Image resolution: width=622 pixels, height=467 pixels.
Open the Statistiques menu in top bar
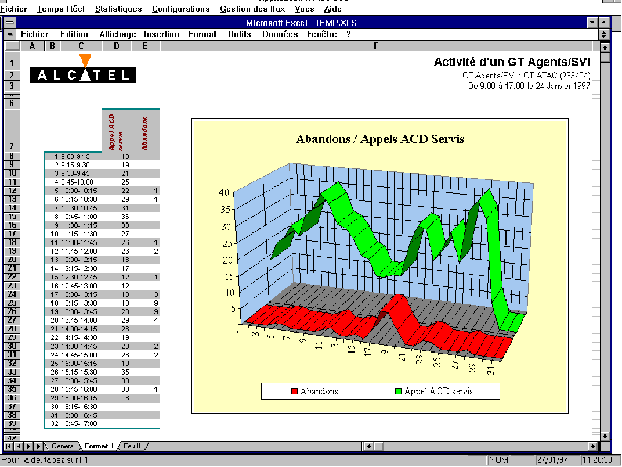coord(118,9)
